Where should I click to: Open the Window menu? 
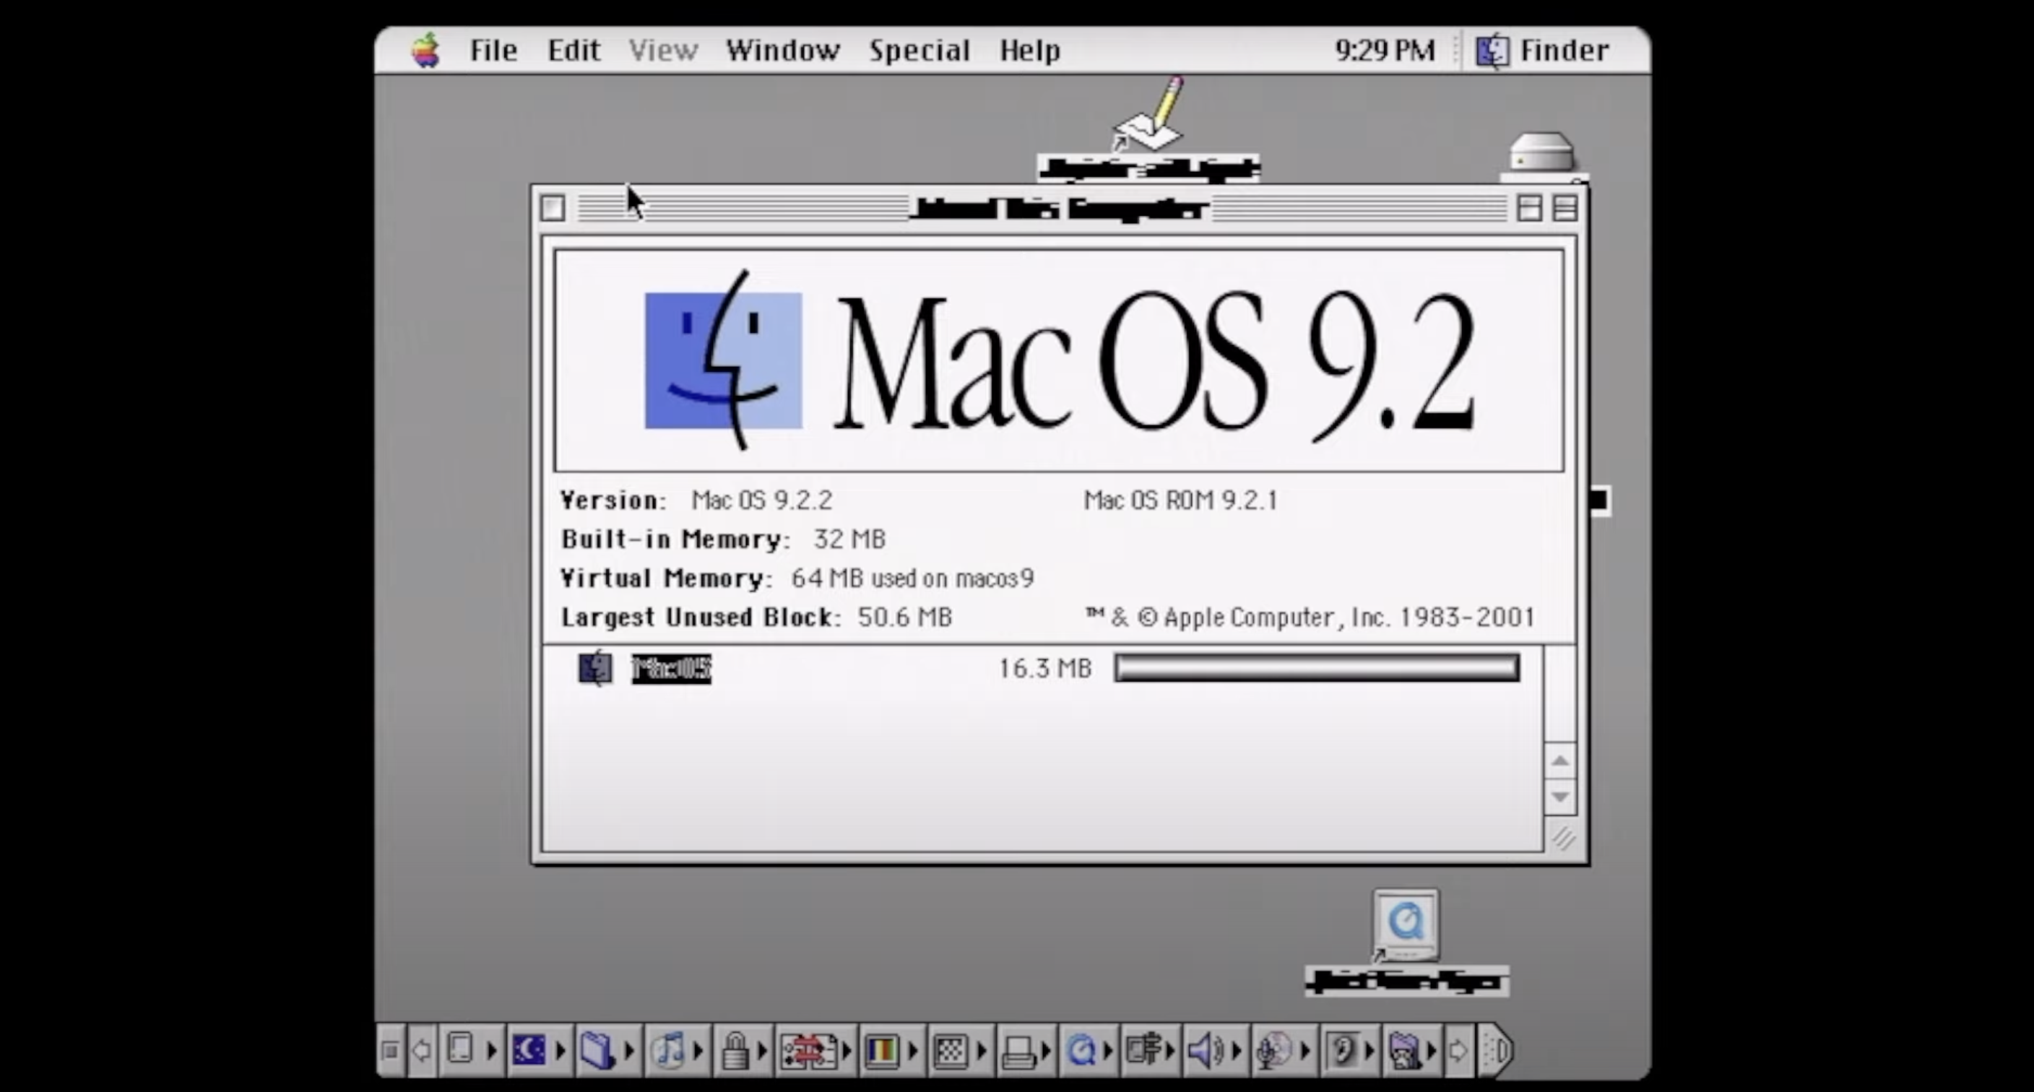click(782, 51)
